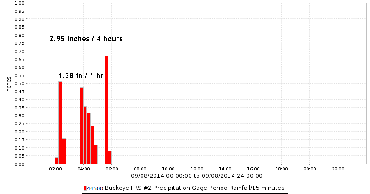Select the small 0.04 inch bar at 02:00
This screenshot has height=194, width=370.
[57, 161]
